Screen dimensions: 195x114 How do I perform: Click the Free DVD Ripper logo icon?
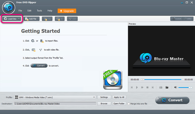pos(9,8)
